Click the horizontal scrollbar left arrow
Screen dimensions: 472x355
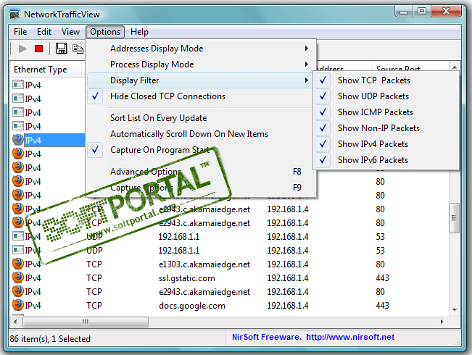pos(15,322)
